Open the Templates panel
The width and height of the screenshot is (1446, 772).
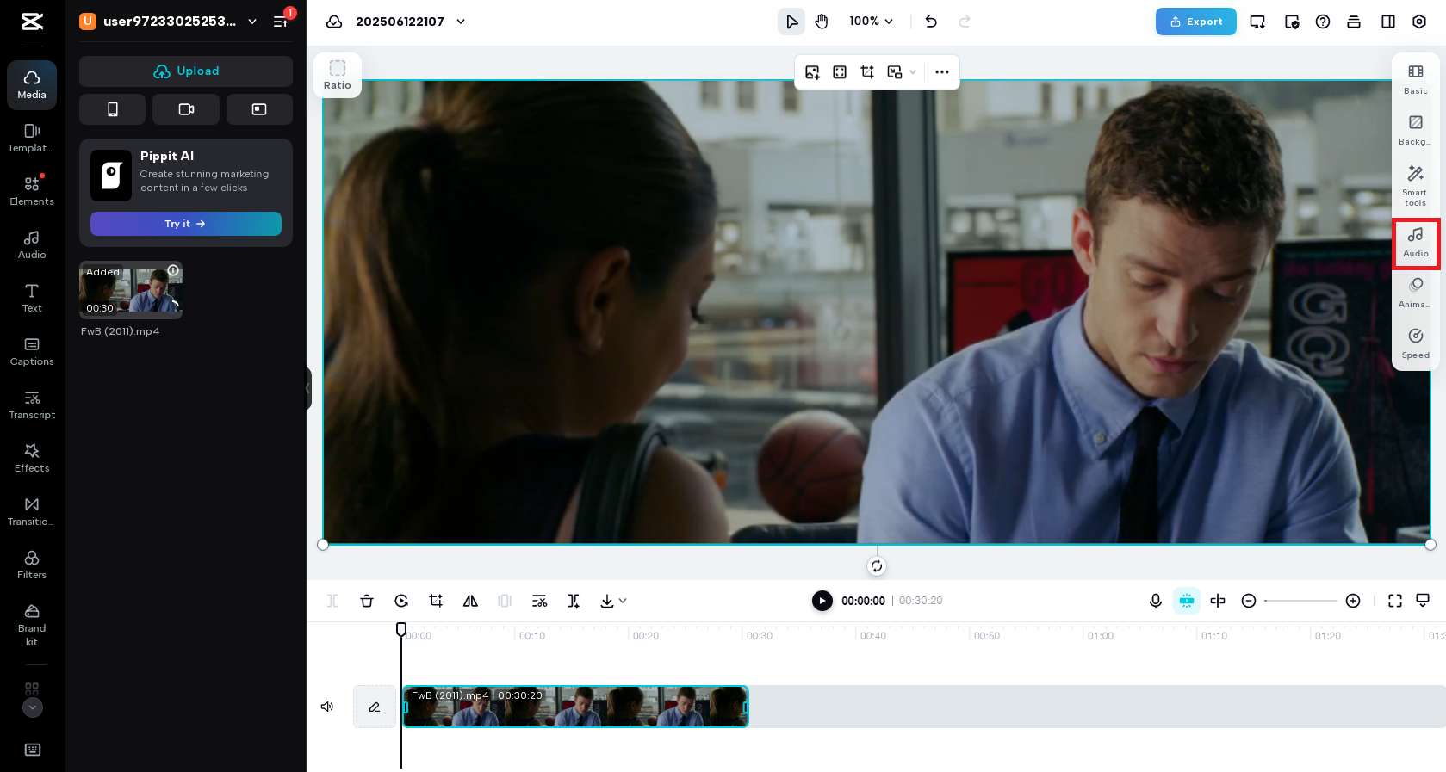(x=32, y=138)
